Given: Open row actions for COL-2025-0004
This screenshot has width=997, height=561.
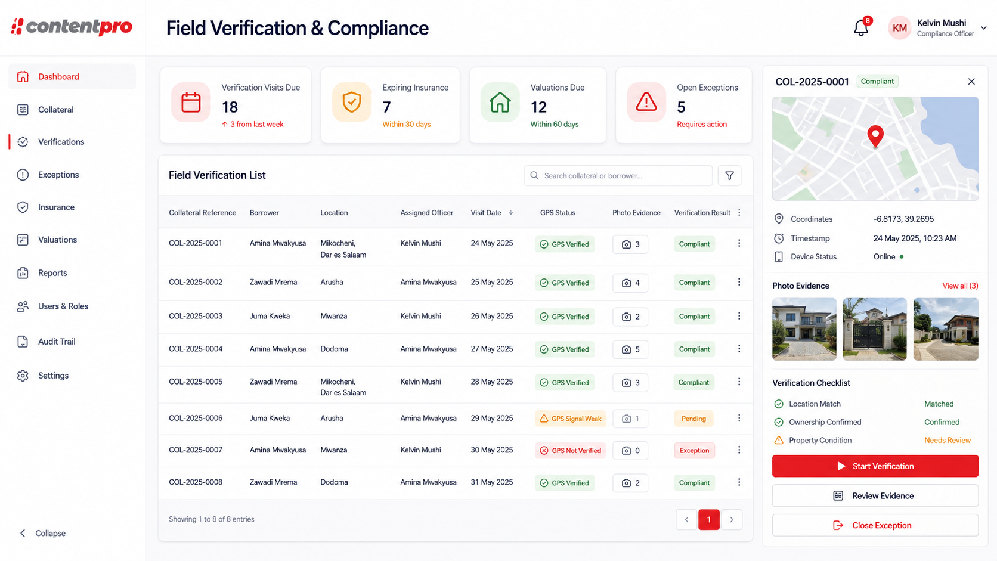Looking at the screenshot, I should tap(739, 349).
